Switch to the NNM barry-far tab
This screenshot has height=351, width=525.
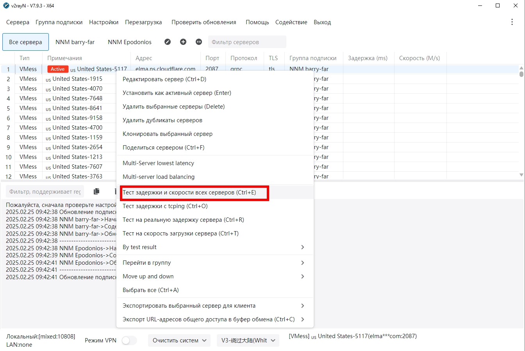(x=75, y=42)
